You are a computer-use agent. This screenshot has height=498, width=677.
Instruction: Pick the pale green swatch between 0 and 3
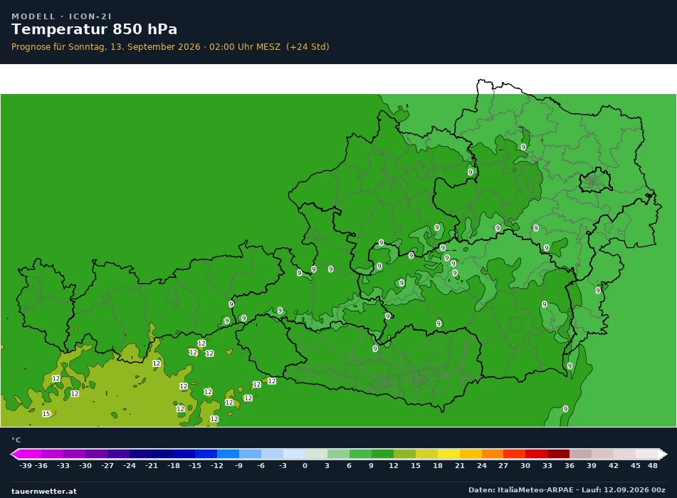point(316,454)
